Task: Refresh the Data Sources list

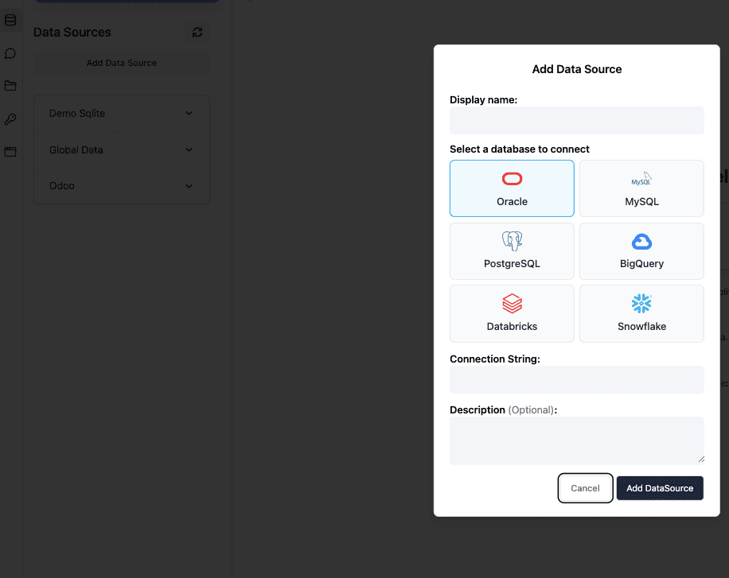Action: (x=197, y=32)
